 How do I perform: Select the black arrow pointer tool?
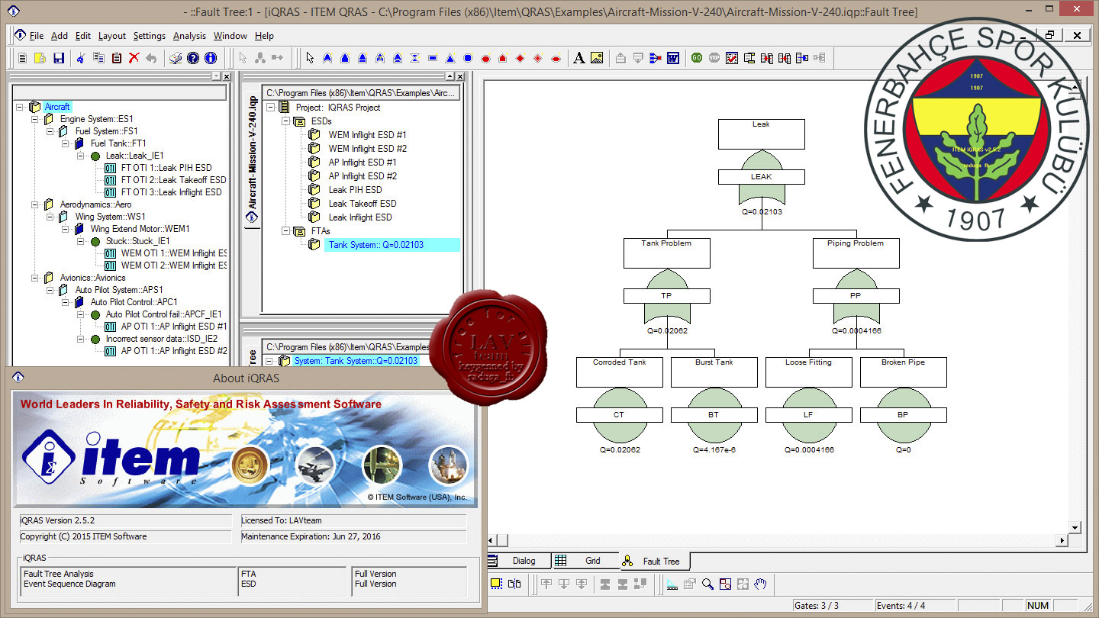click(309, 57)
